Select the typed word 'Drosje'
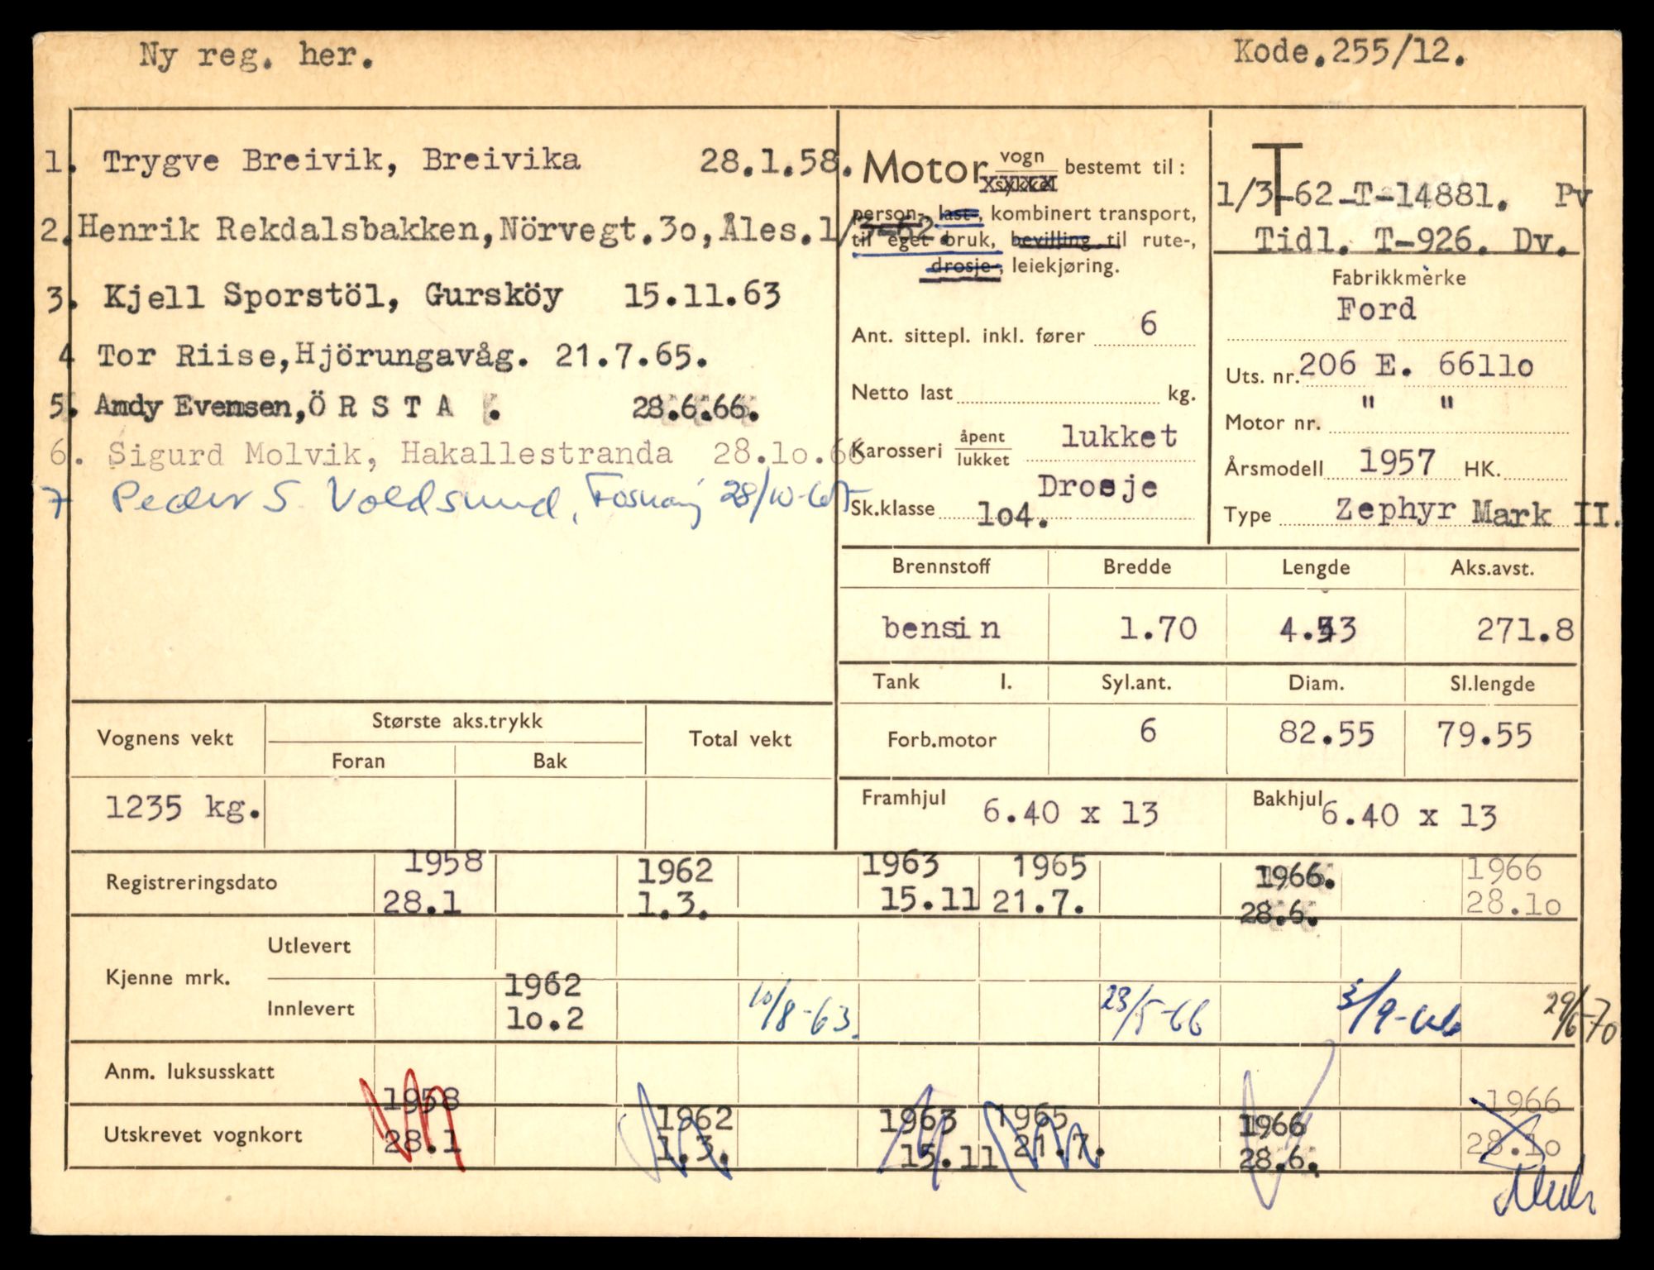This screenshot has height=1270, width=1654. tap(1097, 487)
